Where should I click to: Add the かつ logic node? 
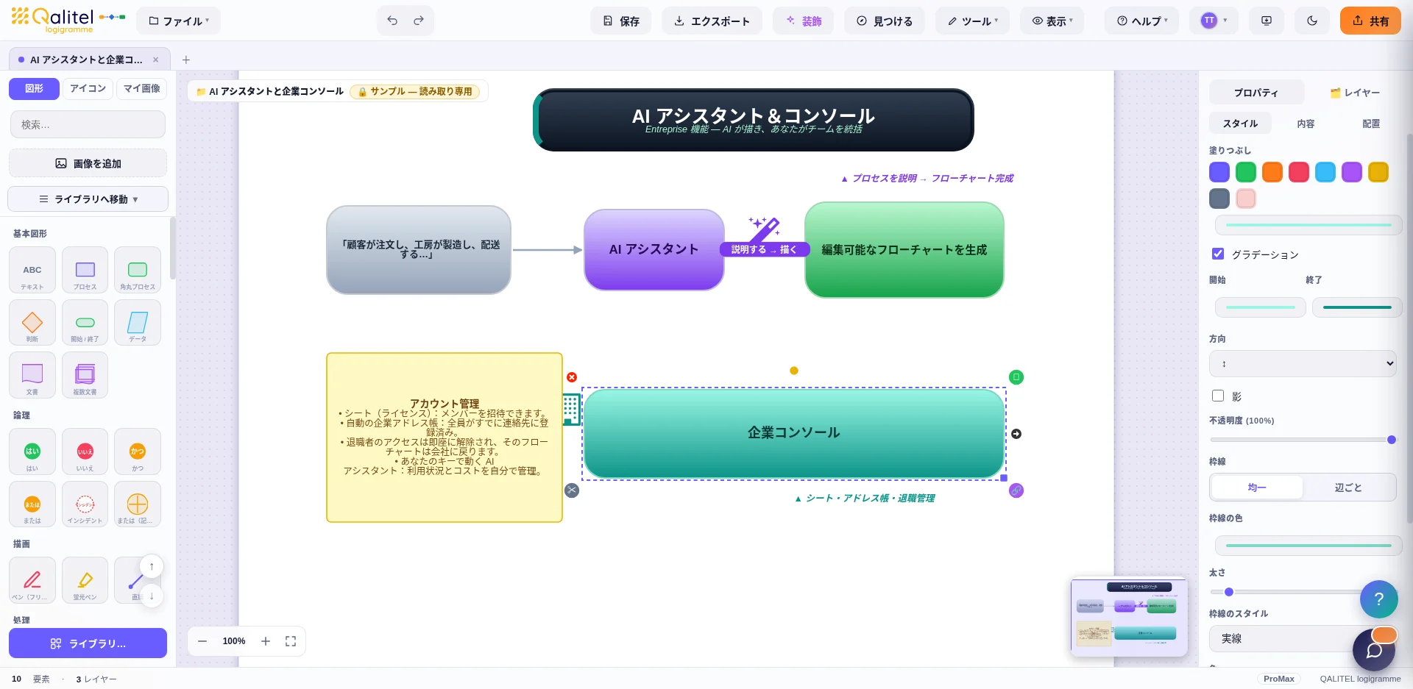coord(138,451)
